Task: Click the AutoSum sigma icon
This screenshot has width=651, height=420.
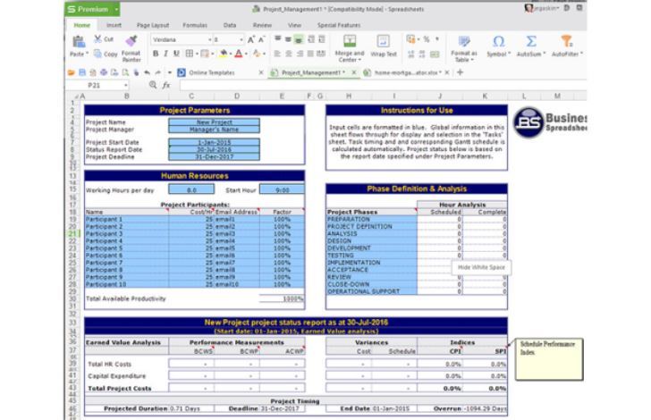Action: 530,41
